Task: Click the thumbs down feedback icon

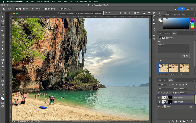Action: click(149, 13)
